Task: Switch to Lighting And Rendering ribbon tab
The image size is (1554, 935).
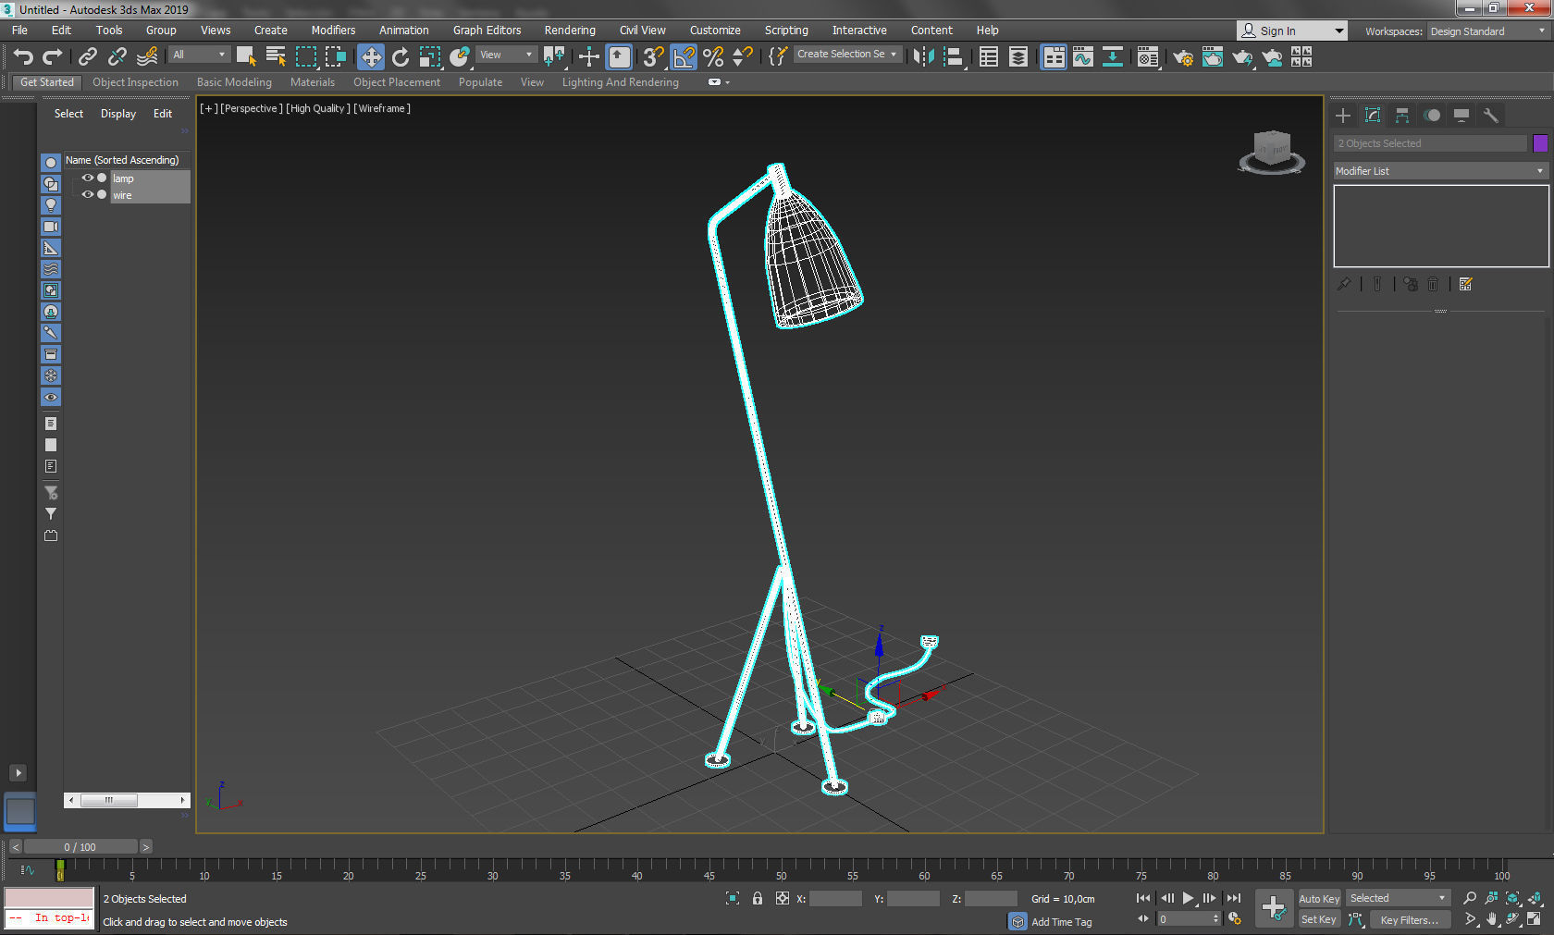Action: pyautogui.click(x=621, y=82)
